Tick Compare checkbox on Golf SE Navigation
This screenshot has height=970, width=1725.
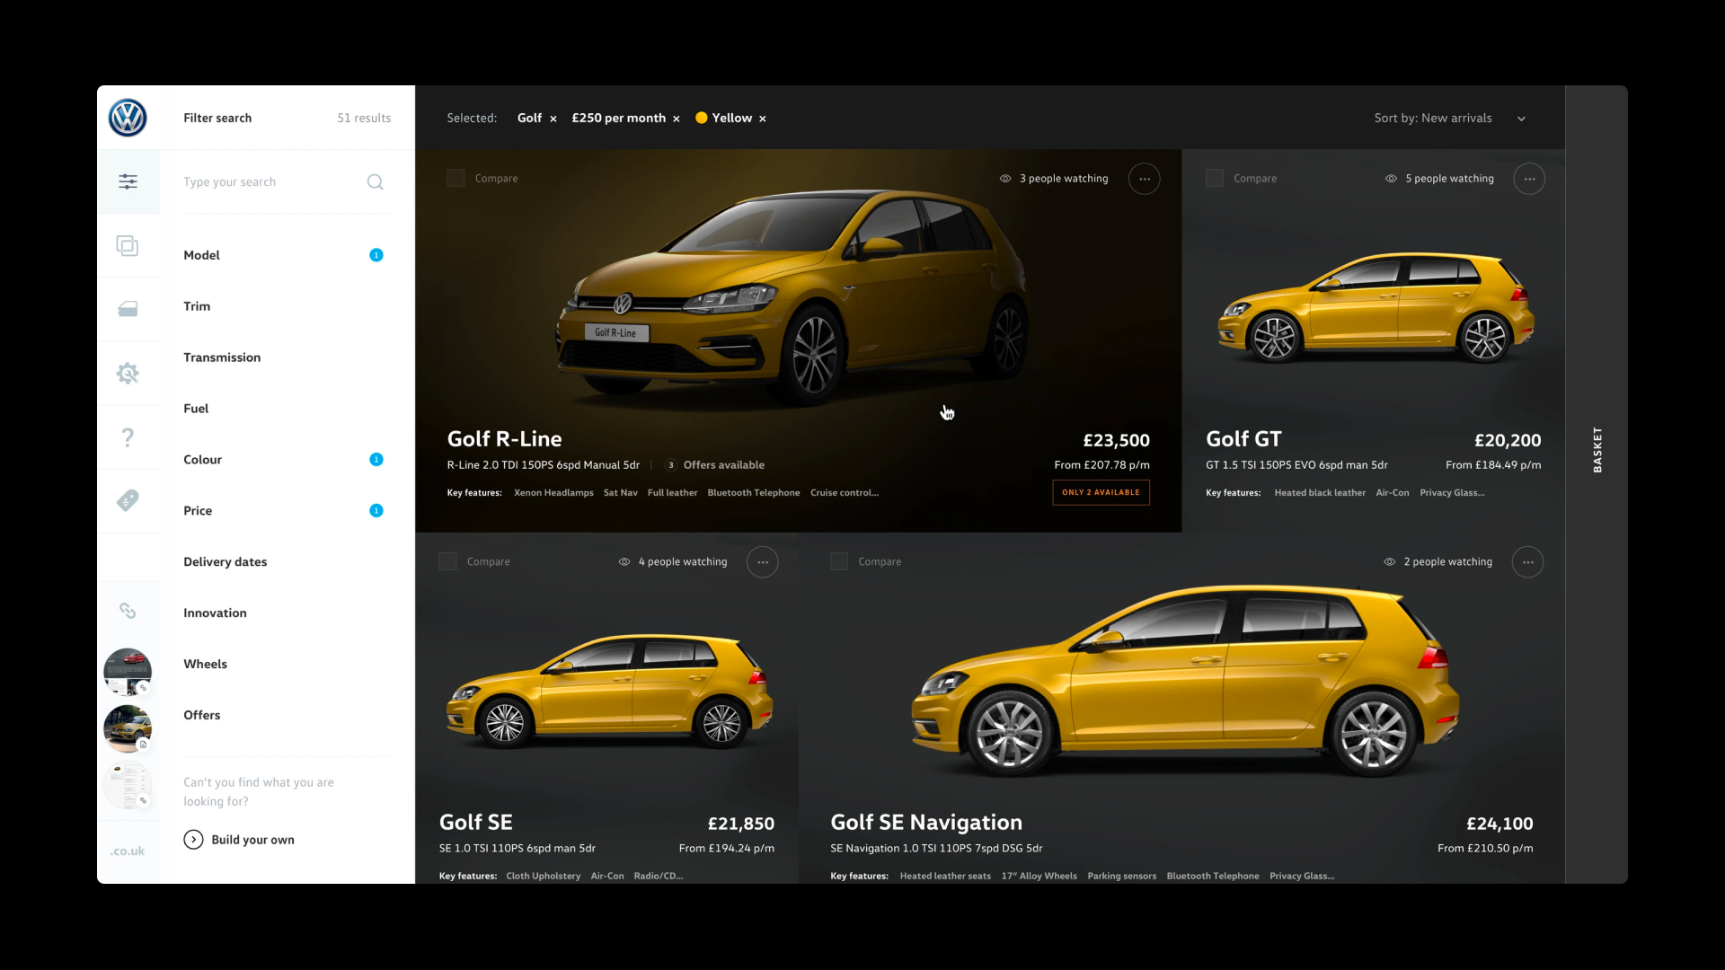click(839, 561)
